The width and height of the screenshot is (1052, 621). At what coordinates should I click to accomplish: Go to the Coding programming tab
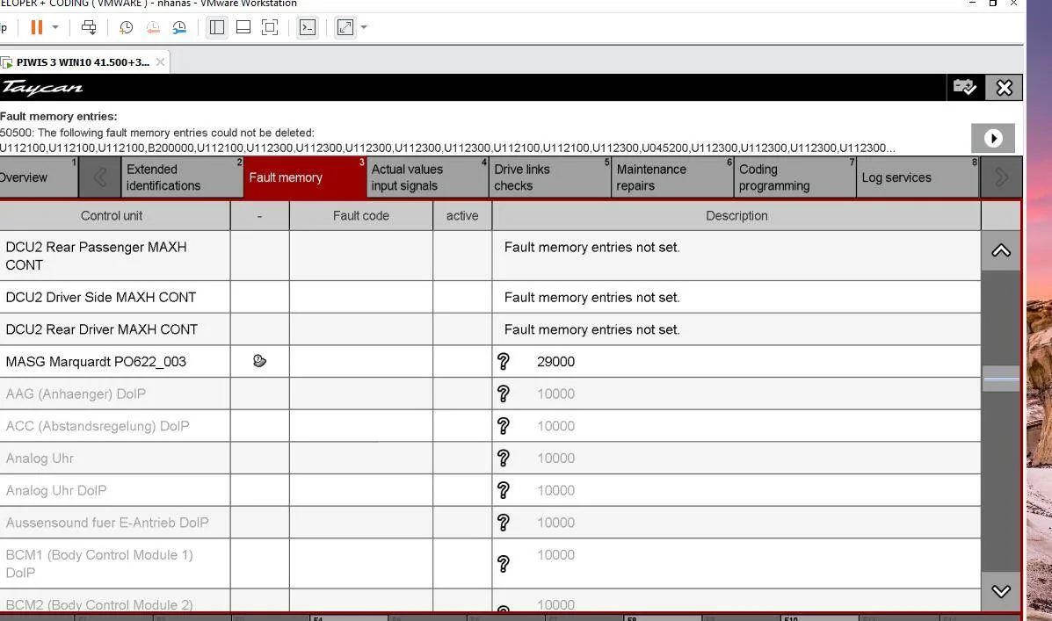point(795,177)
